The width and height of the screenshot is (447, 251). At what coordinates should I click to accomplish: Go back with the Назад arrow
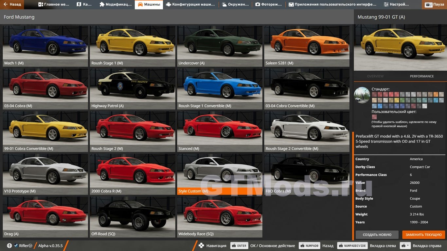point(12,5)
